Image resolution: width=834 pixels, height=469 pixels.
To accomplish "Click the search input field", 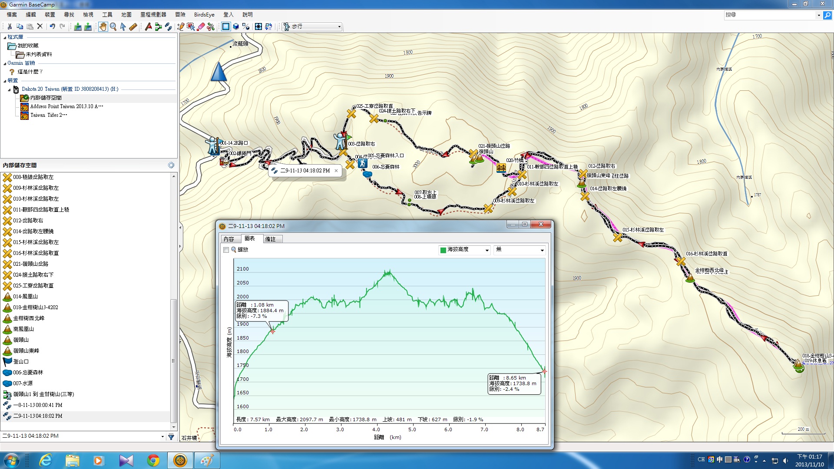I will point(770,15).
